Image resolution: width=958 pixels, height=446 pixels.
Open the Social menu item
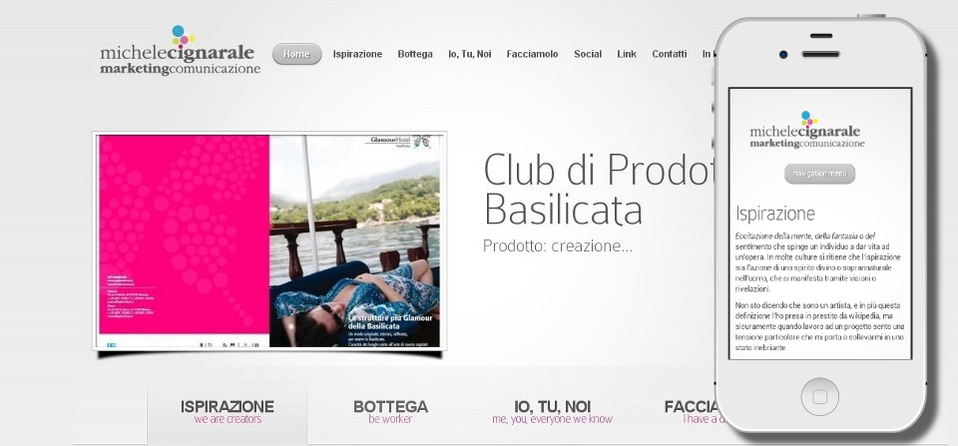[x=588, y=54]
